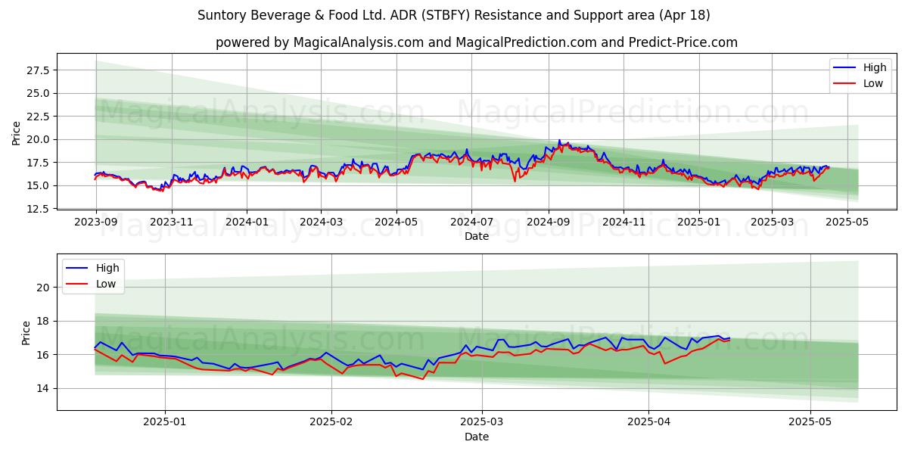The width and height of the screenshot is (908, 454).
Task: Click the '18' price tick in bottom chart
Action: 44,321
